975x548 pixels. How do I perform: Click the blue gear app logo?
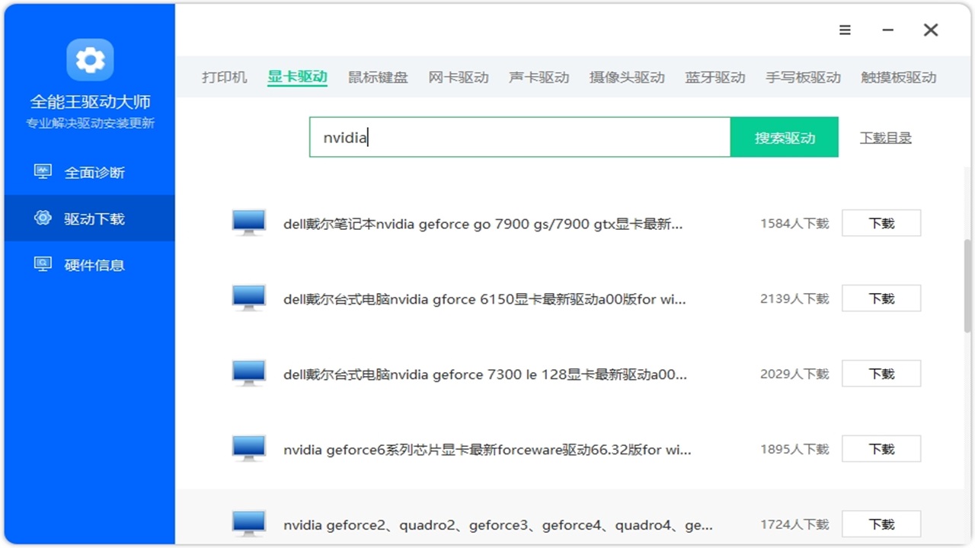coord(89,60)
